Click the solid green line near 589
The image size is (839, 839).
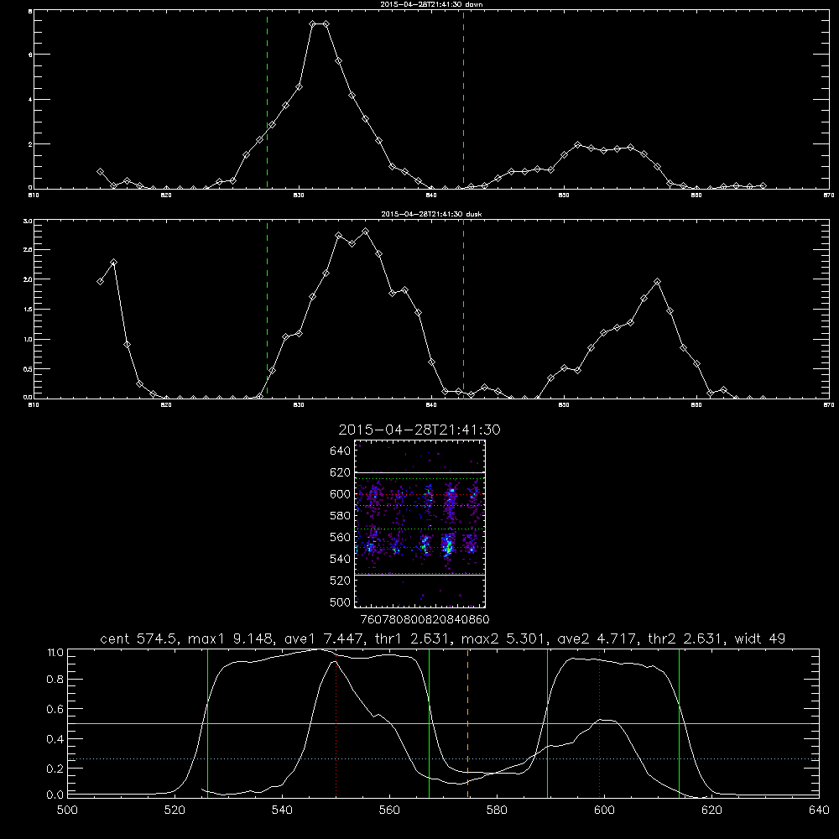tap(547, 723)
